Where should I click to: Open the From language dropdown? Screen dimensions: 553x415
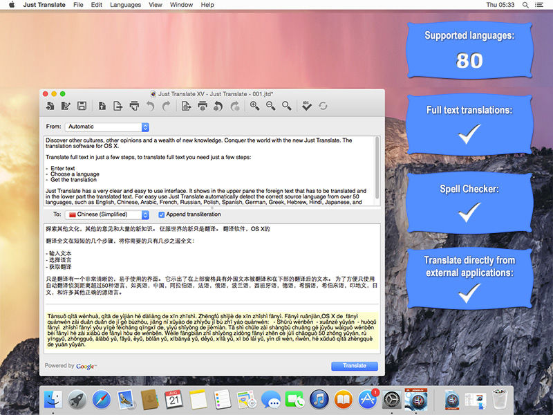click(107, 127)
